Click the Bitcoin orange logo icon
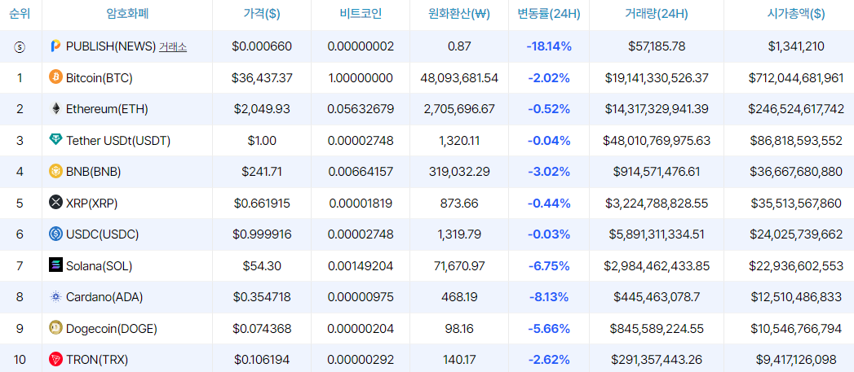 pyautogui.click(x=55, y=77)
